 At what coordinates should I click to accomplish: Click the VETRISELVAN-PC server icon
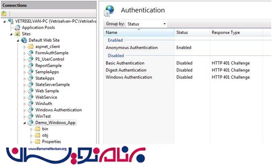tap(11, 21)
